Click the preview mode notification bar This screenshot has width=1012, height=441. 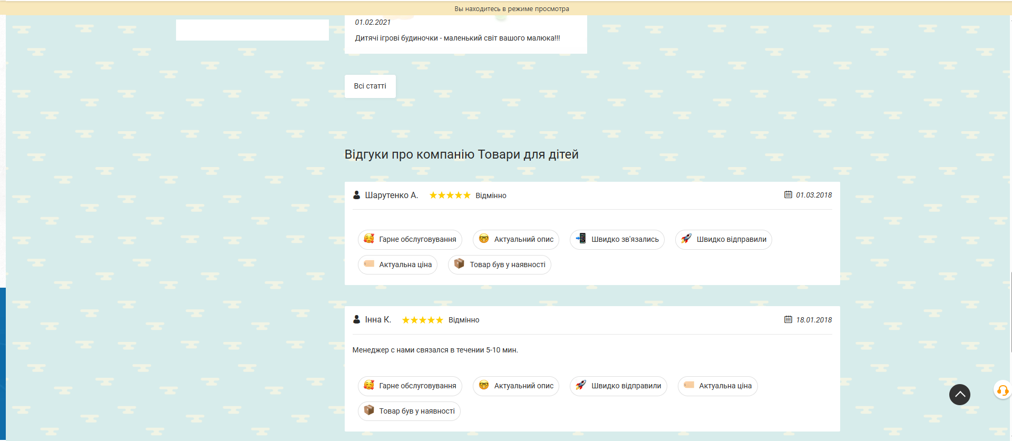coord(511,8)
